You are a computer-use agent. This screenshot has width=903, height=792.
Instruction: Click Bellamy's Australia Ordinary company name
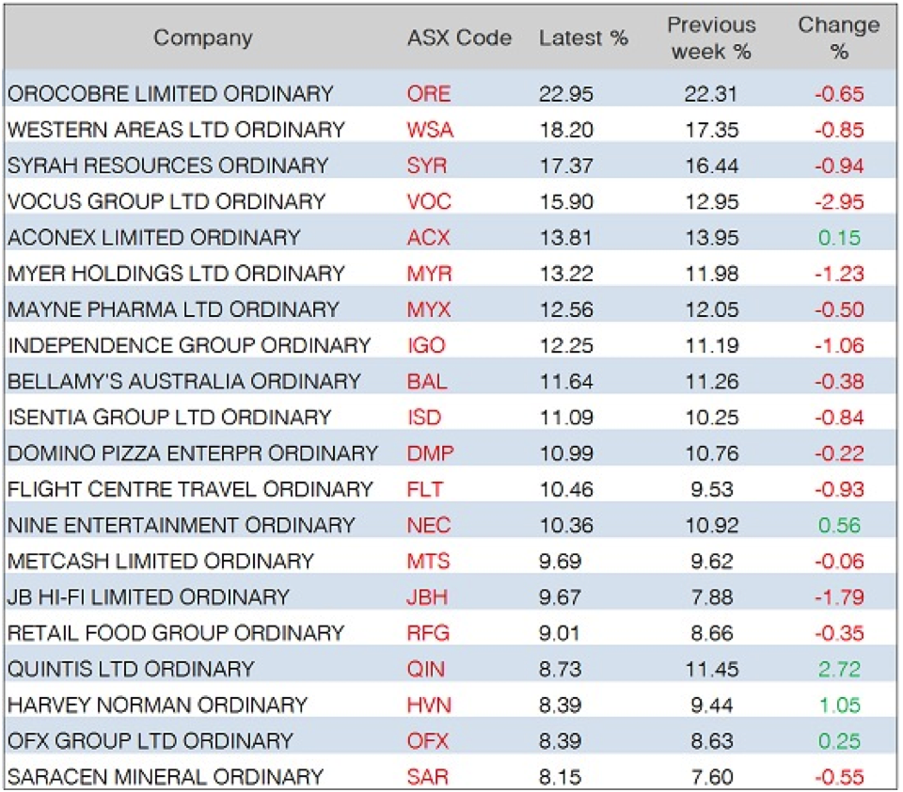coord(184,381)
